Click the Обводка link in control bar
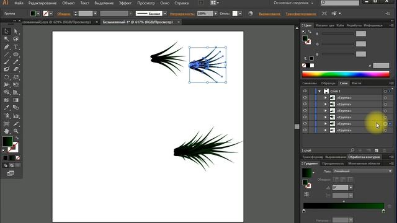Image resolution: width=397 pixels, height=223 pixels. click(63, 14)
